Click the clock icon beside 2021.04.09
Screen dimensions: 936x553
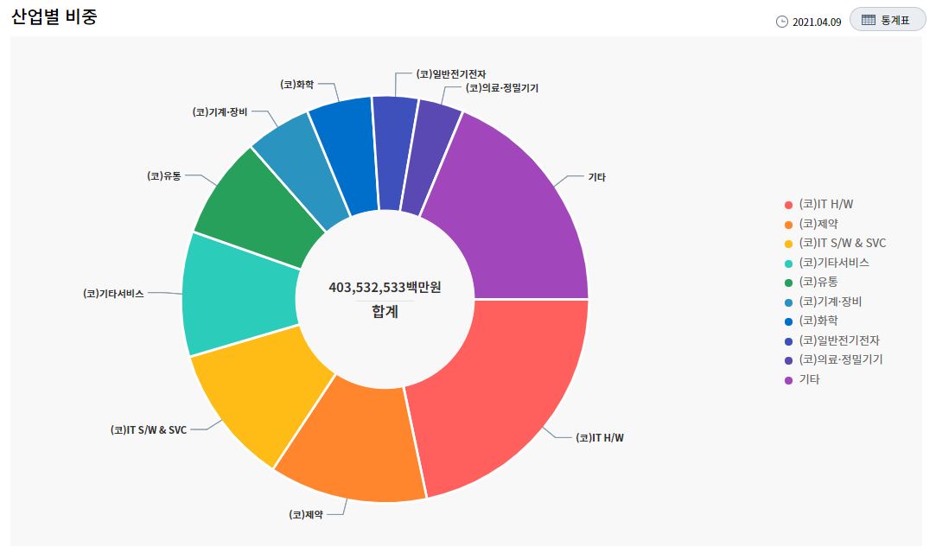tap(782, 22)
